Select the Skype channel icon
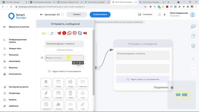The image size is (199, 112). (80, 33)
